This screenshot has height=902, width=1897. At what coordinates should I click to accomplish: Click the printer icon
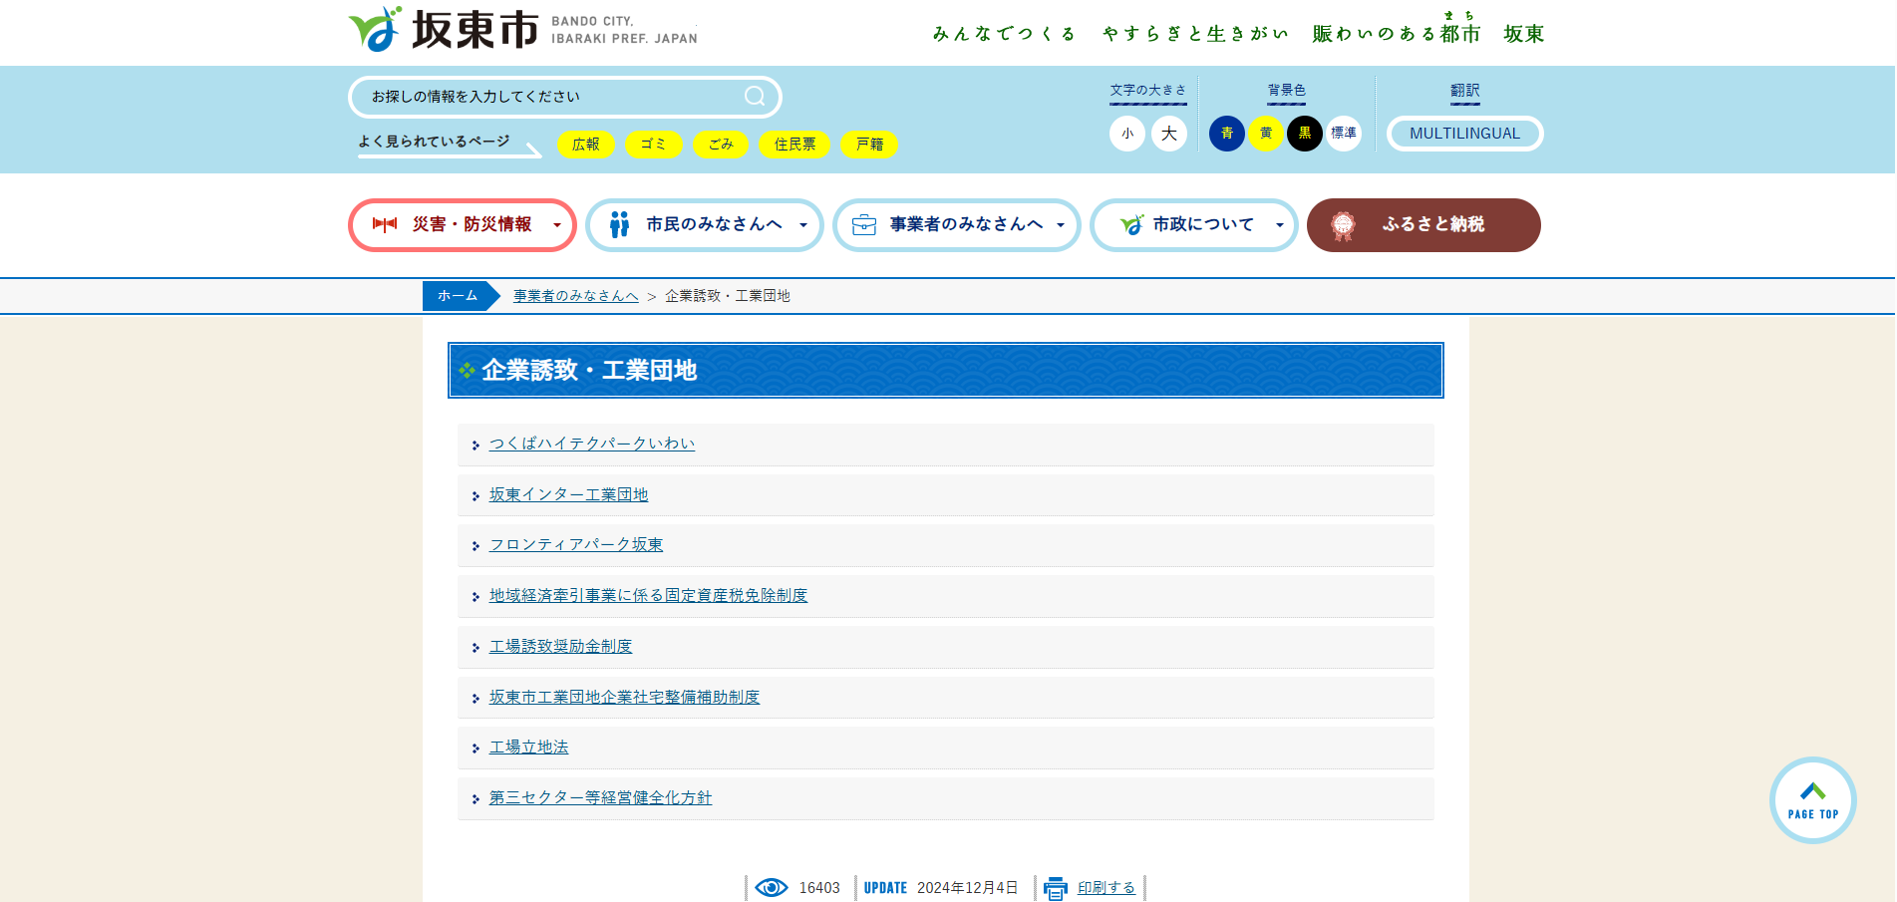(1055, 888)
